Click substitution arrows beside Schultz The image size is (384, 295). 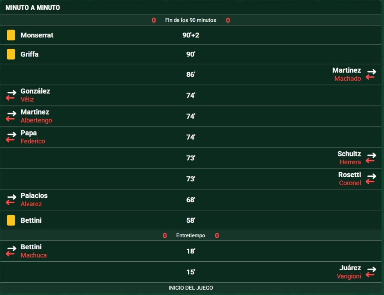pyautogui.click(x=371, y=158)
